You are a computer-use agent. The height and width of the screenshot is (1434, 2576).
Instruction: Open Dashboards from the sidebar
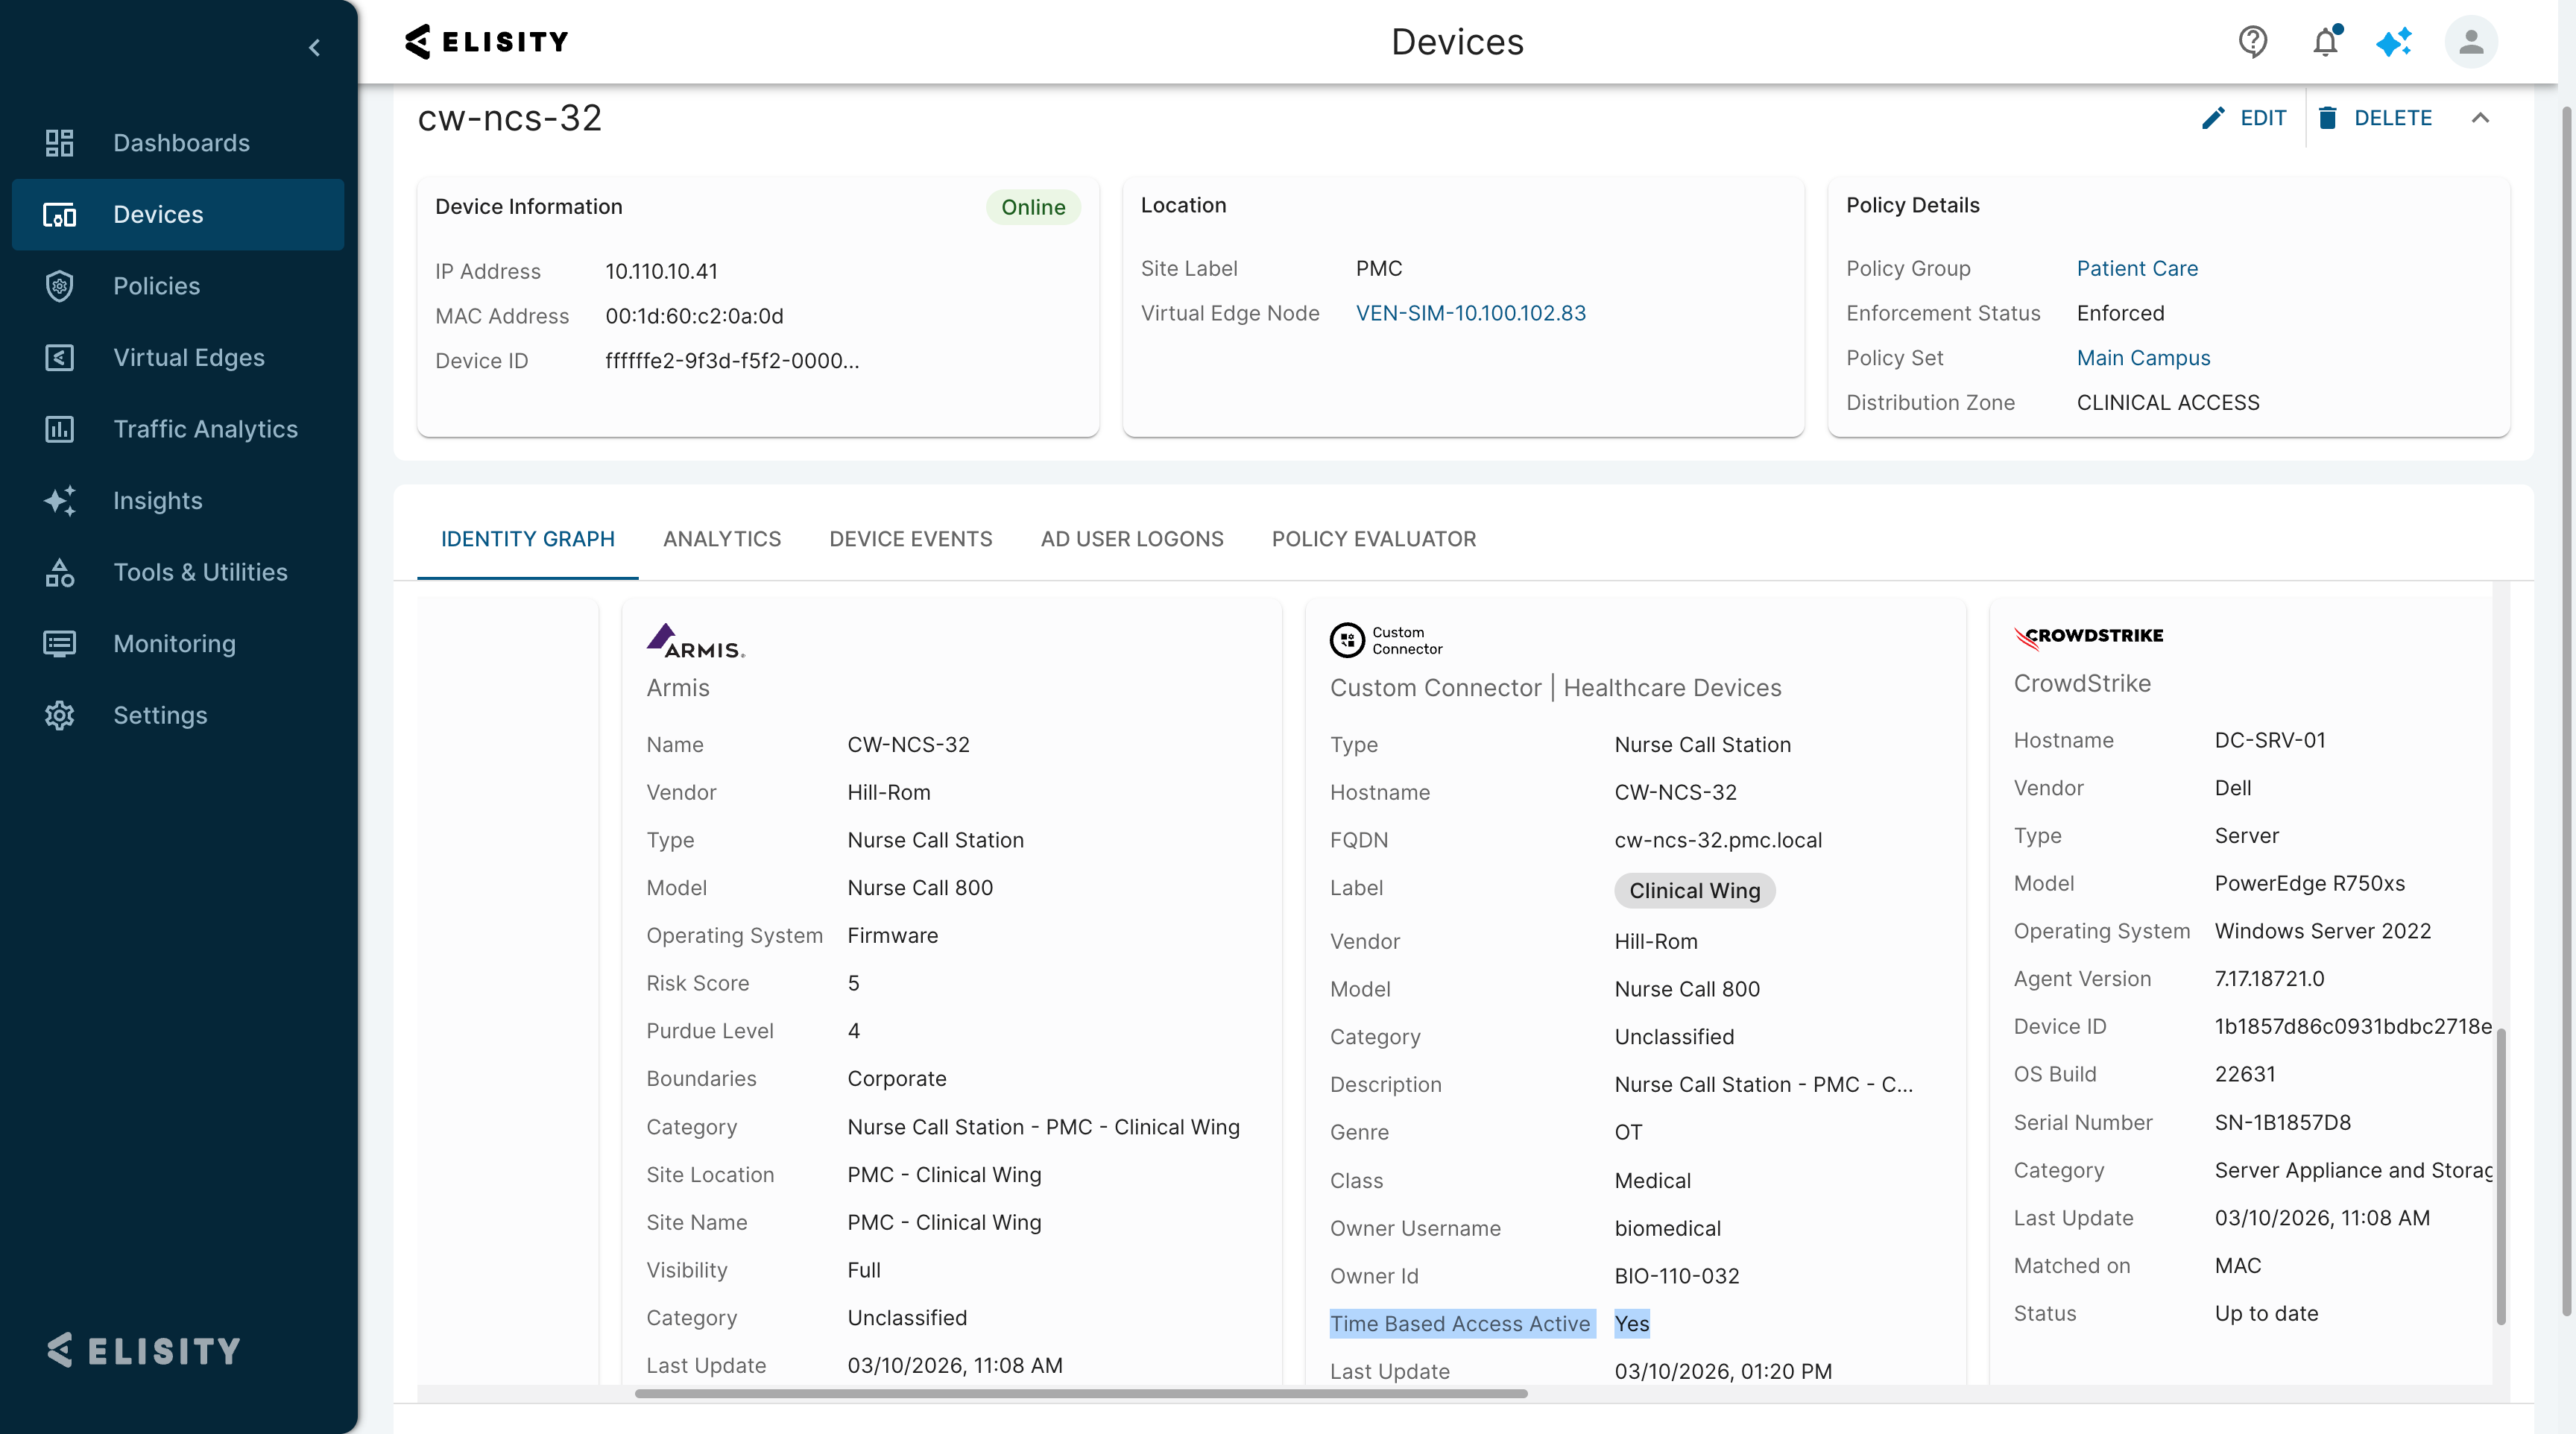(180, 143)
